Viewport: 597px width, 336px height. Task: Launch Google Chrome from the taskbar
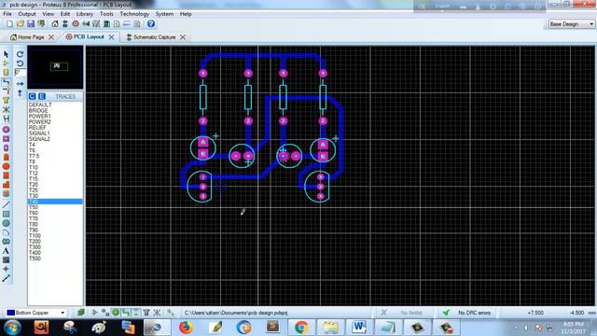point(301,328)
